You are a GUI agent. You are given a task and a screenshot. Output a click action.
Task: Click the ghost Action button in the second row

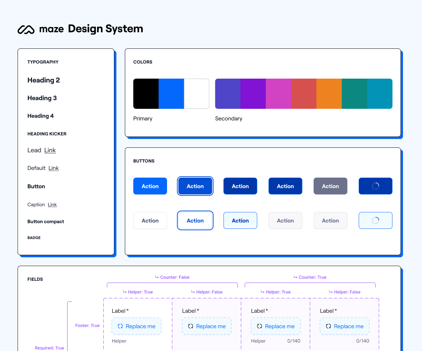pyautogui.click(x=150, y=220)
